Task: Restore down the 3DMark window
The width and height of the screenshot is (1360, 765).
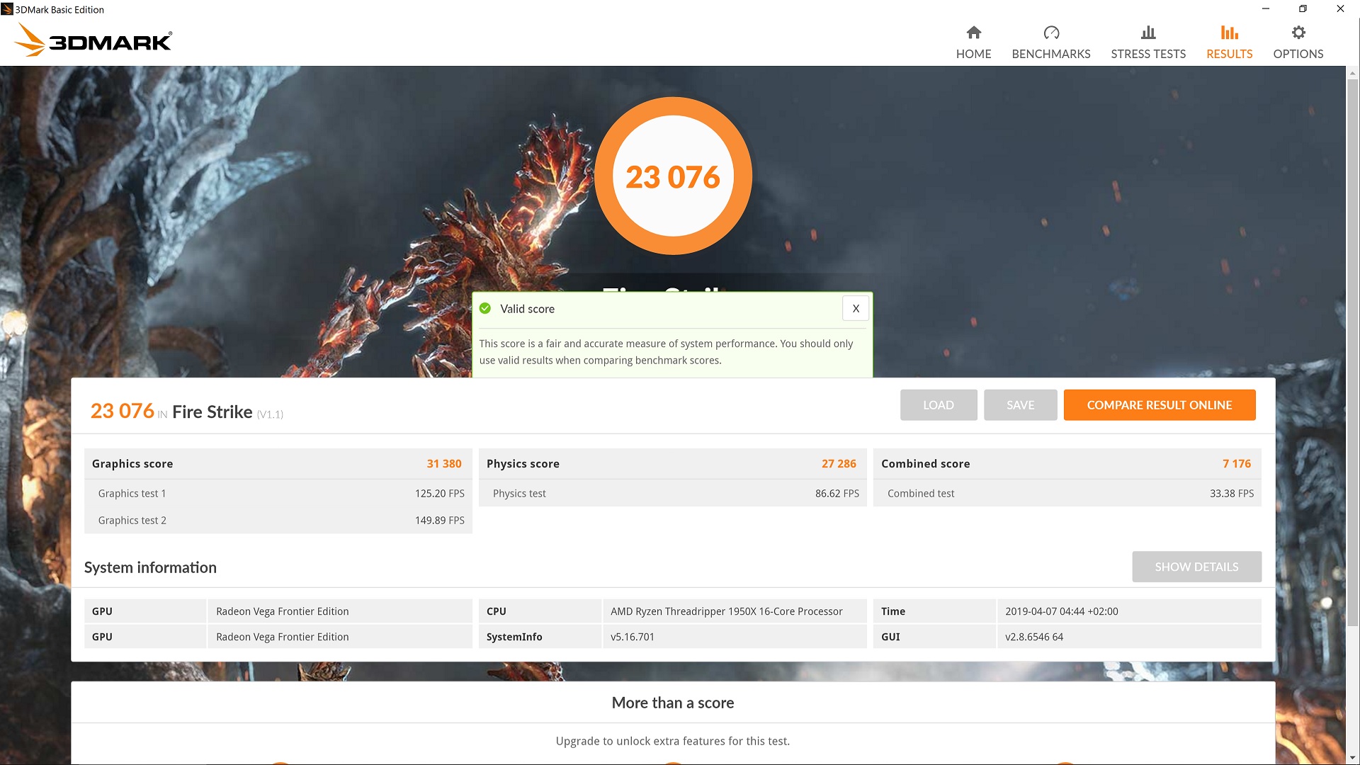Action: coord(1303,8)
